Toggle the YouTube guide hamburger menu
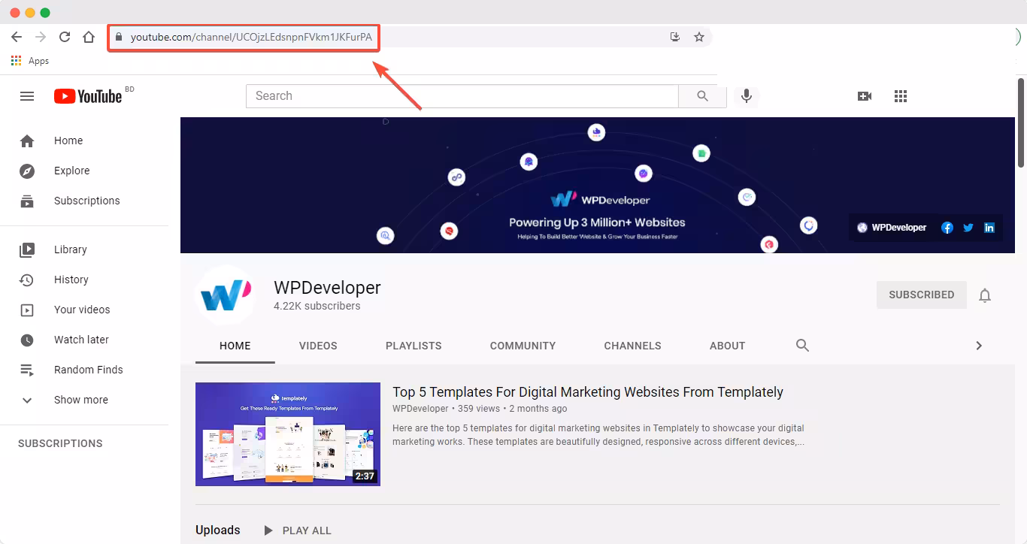The image size is (1027, 544). point(27,96)
